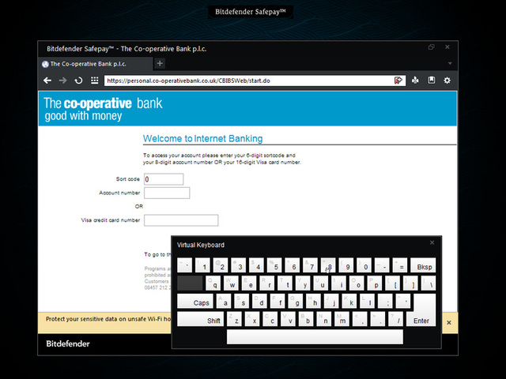Click the 9 key on the virtual keyboard
Viewport: 506px width, 379px height.
[x=346, y=265]
